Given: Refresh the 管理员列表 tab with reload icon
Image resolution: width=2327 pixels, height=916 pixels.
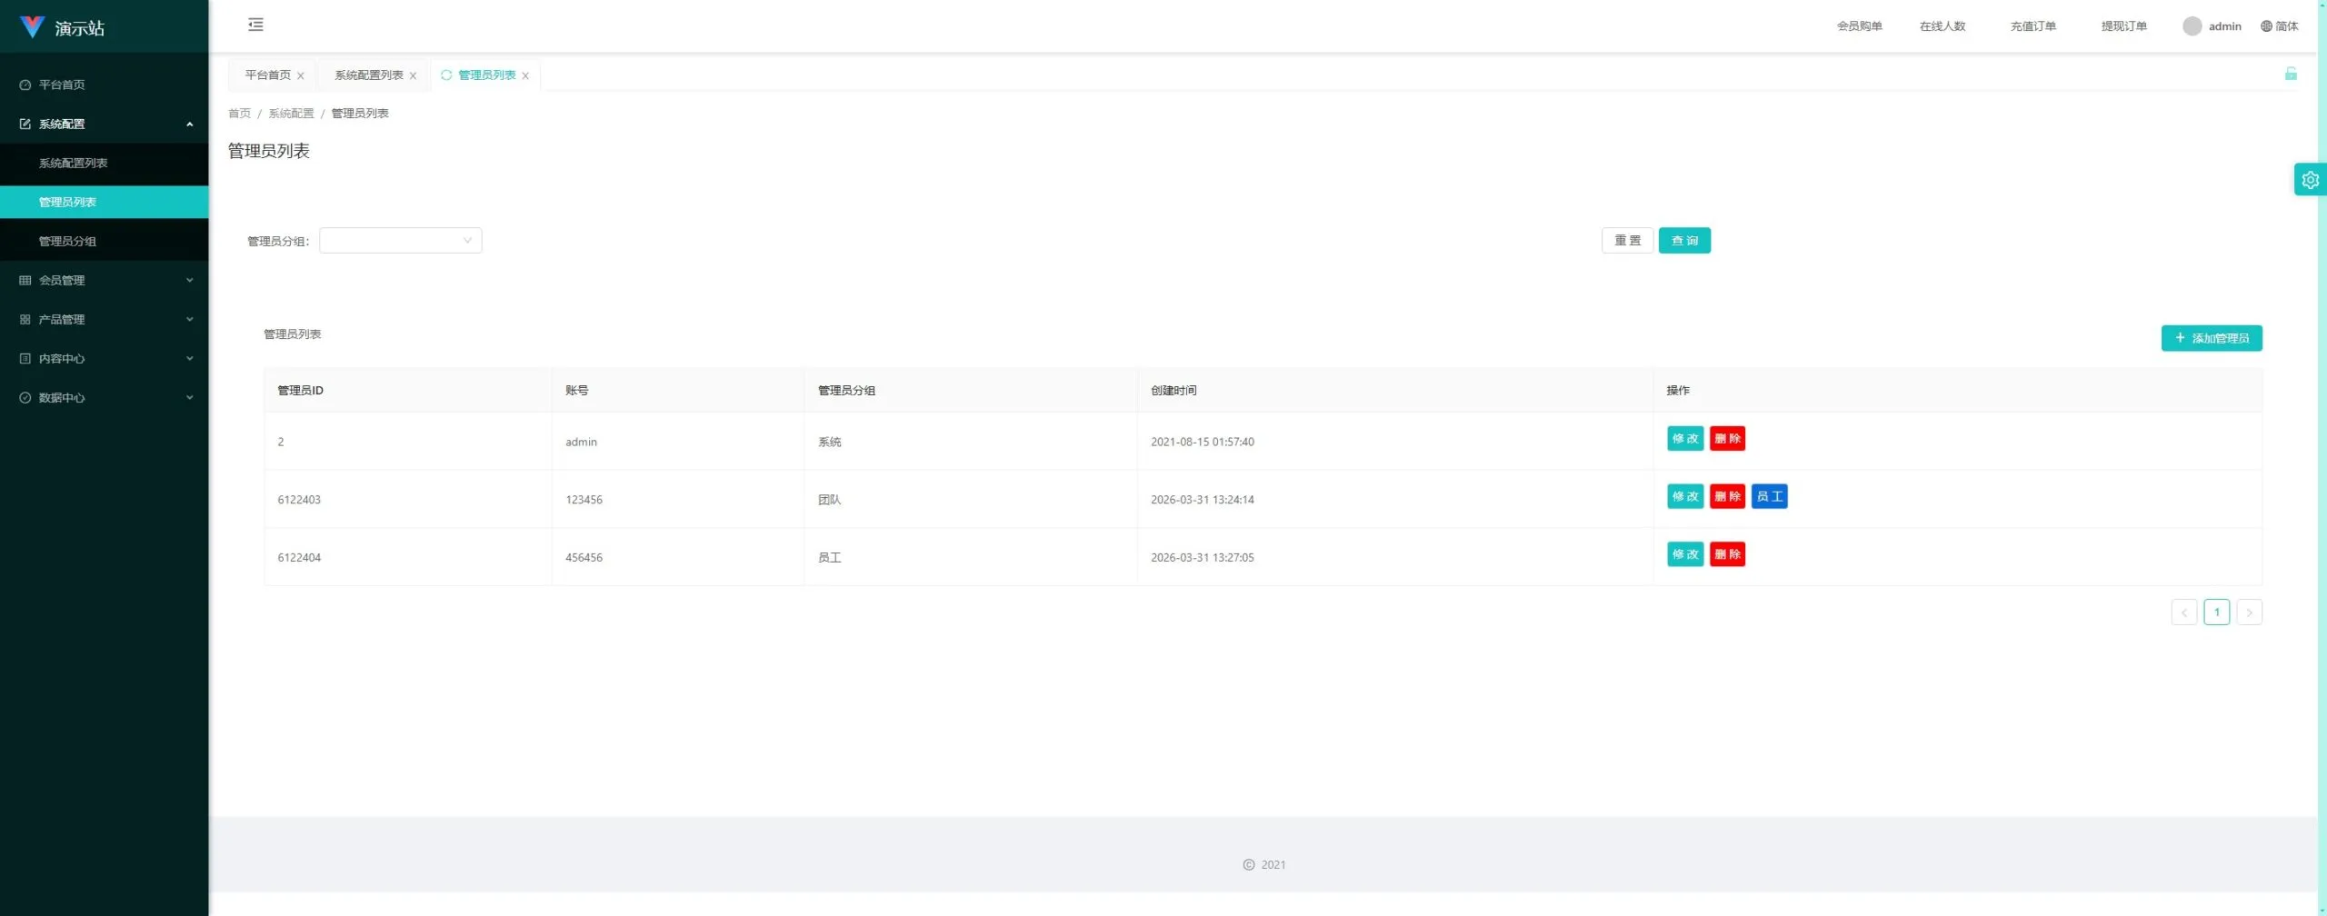Looking at the screenshot, I should point(446,75).
